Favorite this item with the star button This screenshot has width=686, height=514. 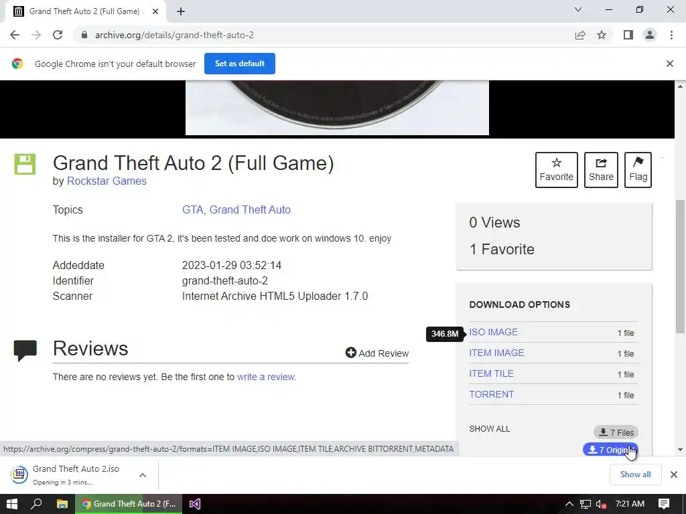pos(557,170)
